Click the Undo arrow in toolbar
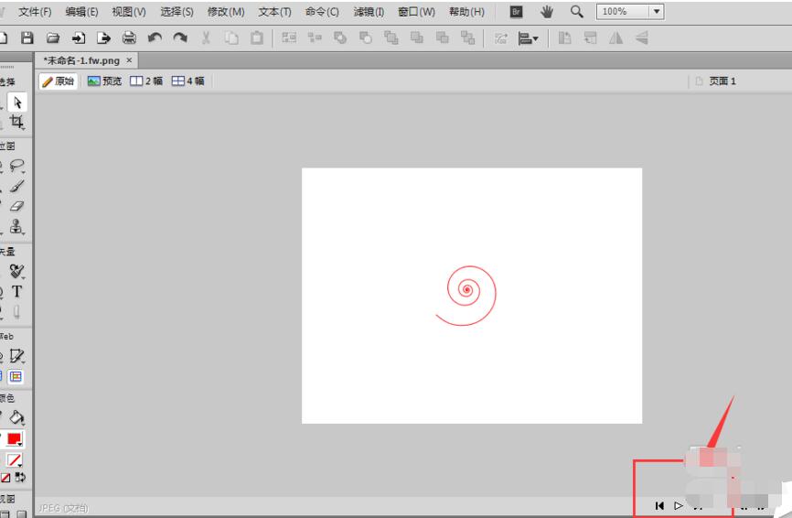Viewport: 792px width, 518px height. click(155, 38)
